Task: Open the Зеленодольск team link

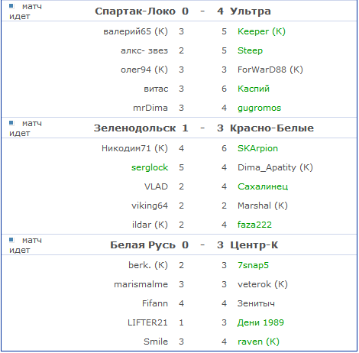Action: tap(134, 128)
